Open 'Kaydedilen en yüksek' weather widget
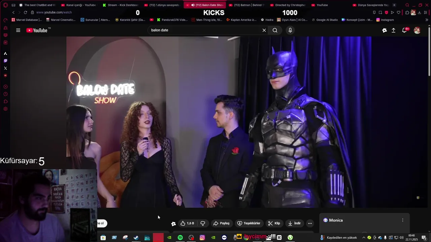The image size is (431, 242). [338, 238]
